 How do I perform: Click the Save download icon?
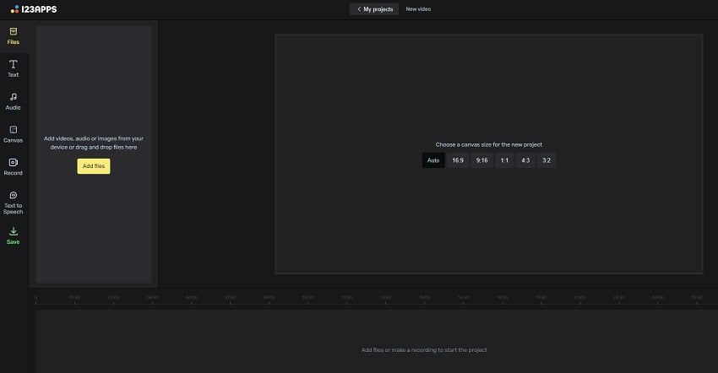(x=14, y=231)
